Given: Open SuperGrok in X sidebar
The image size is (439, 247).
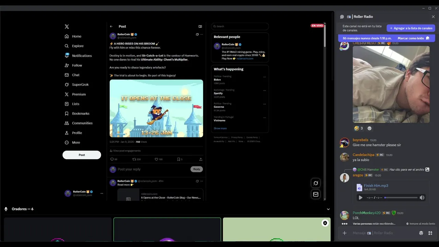Looking at the screenshot, I should [76, 84].
